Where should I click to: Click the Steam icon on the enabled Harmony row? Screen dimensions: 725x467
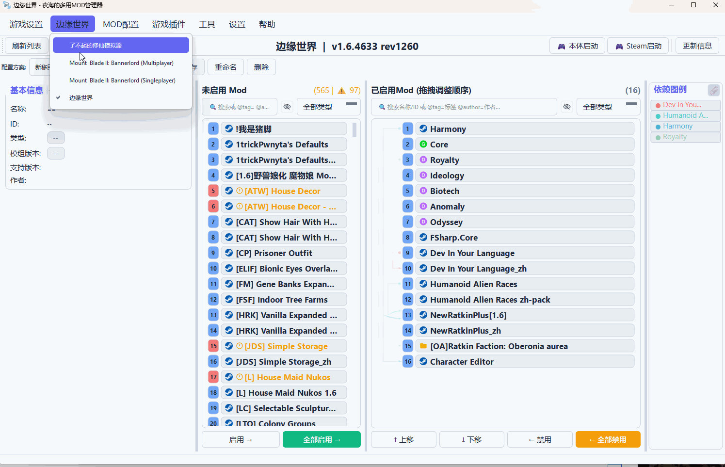tap(423, 129)
